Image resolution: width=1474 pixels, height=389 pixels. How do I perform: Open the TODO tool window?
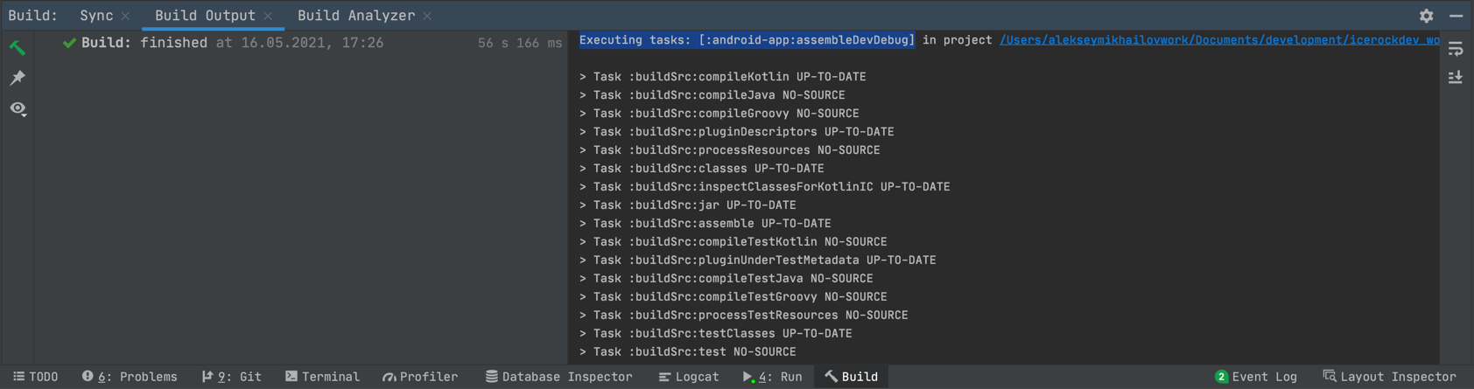tap(36, 377)
